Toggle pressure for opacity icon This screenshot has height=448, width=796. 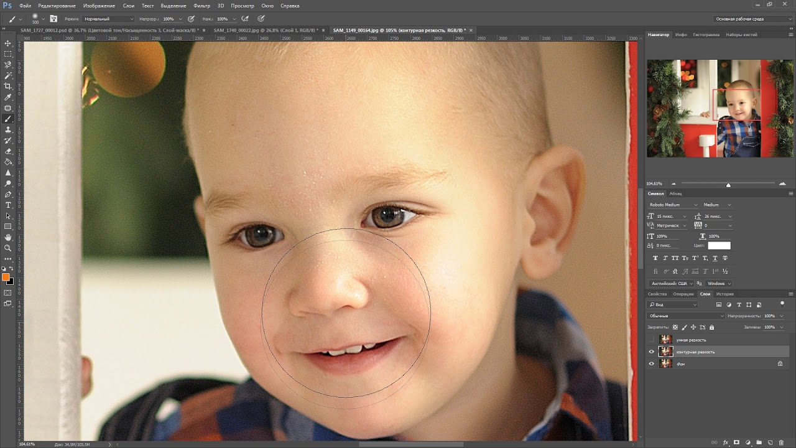[x=191, y=19]
